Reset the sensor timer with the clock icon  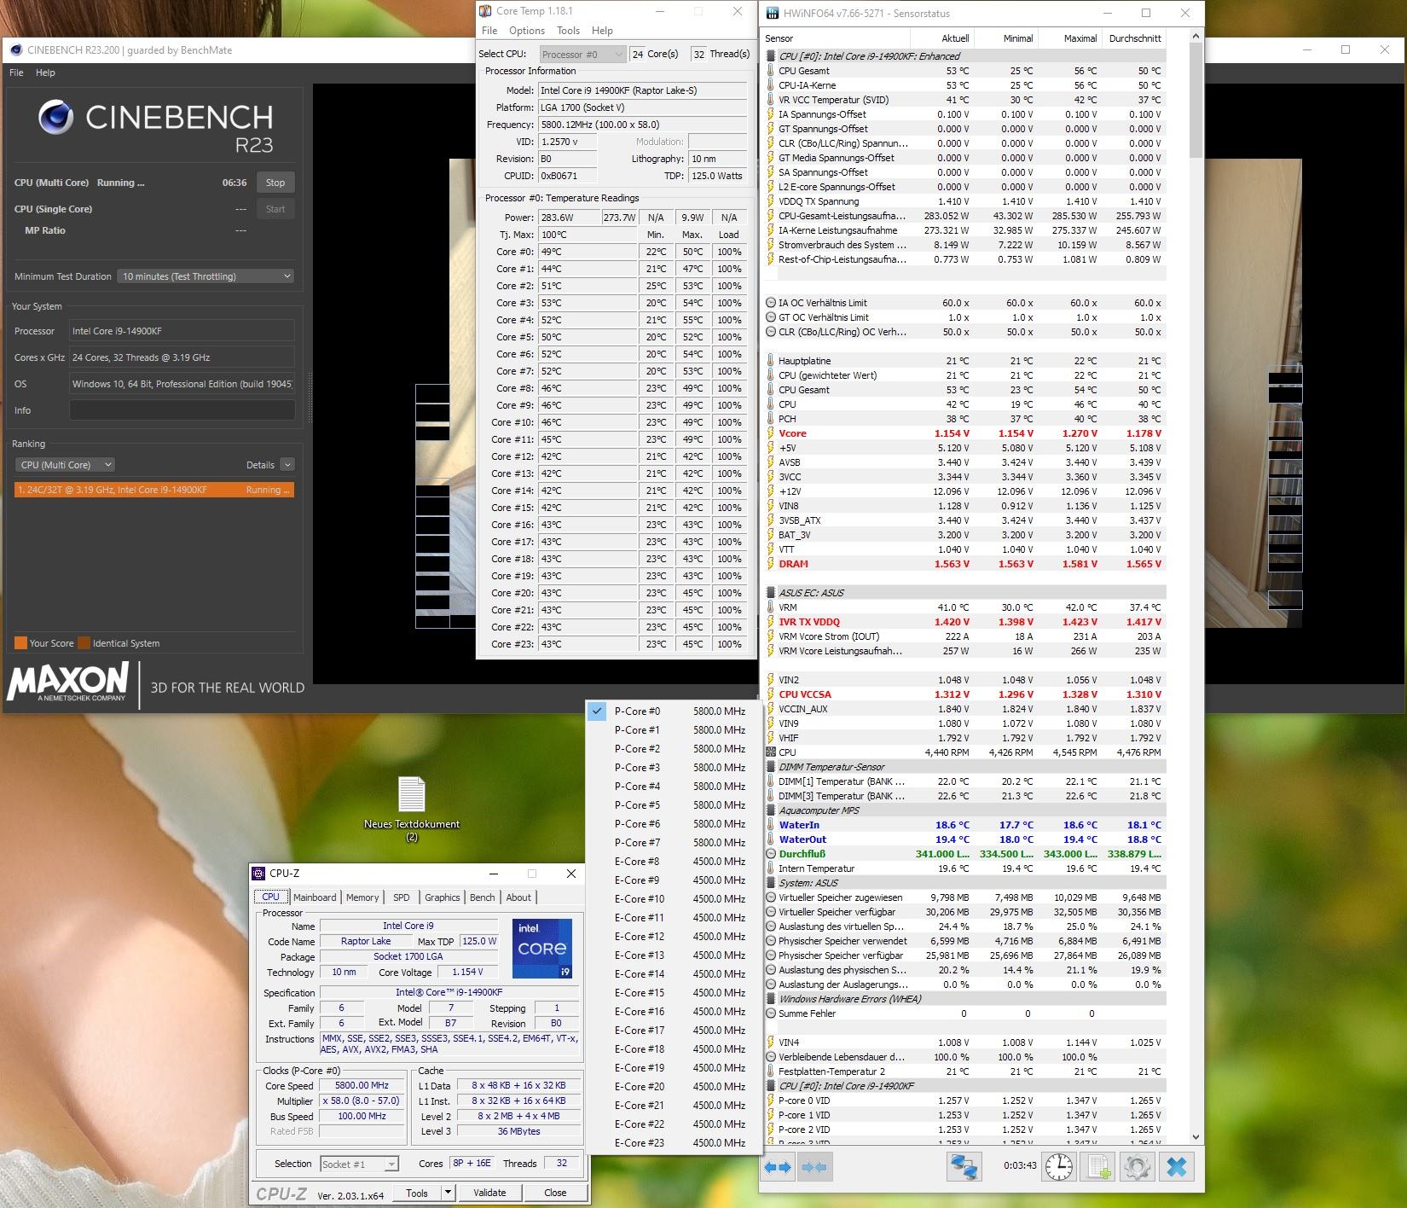pyautogui.click(x=1059, y=1167)
